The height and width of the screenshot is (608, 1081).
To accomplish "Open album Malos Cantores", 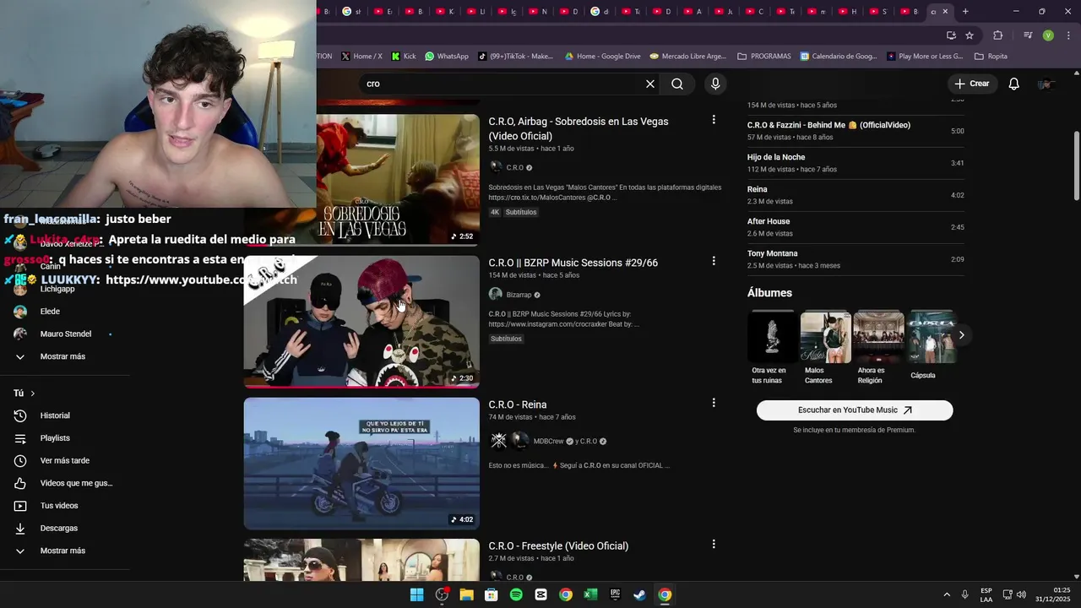I will (825, 348).
